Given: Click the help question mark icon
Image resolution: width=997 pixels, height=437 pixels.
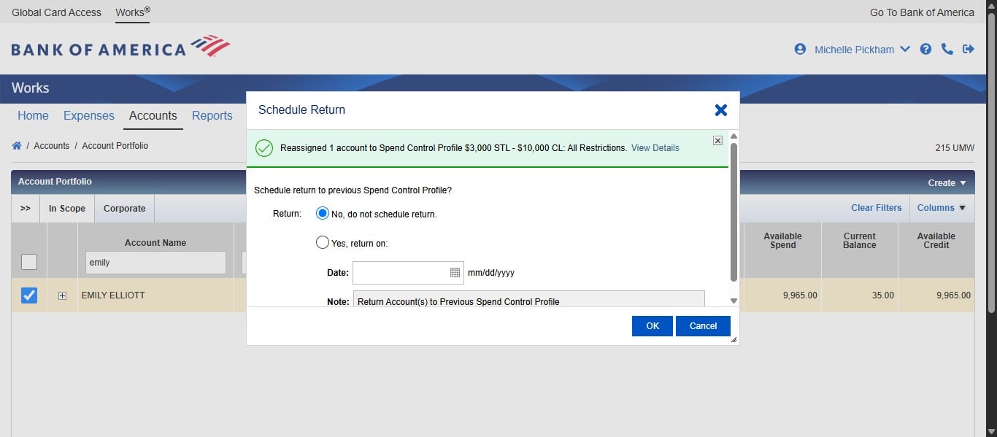Looking at the screenshot, I should pyautogui.click(x=925, y=49).
